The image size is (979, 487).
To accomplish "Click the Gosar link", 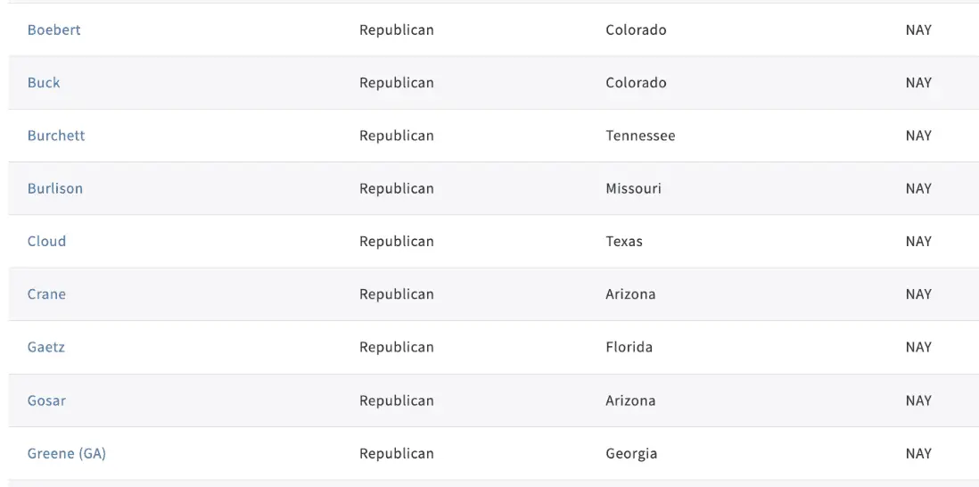I will pyautogui.click(x=46, y=400).
